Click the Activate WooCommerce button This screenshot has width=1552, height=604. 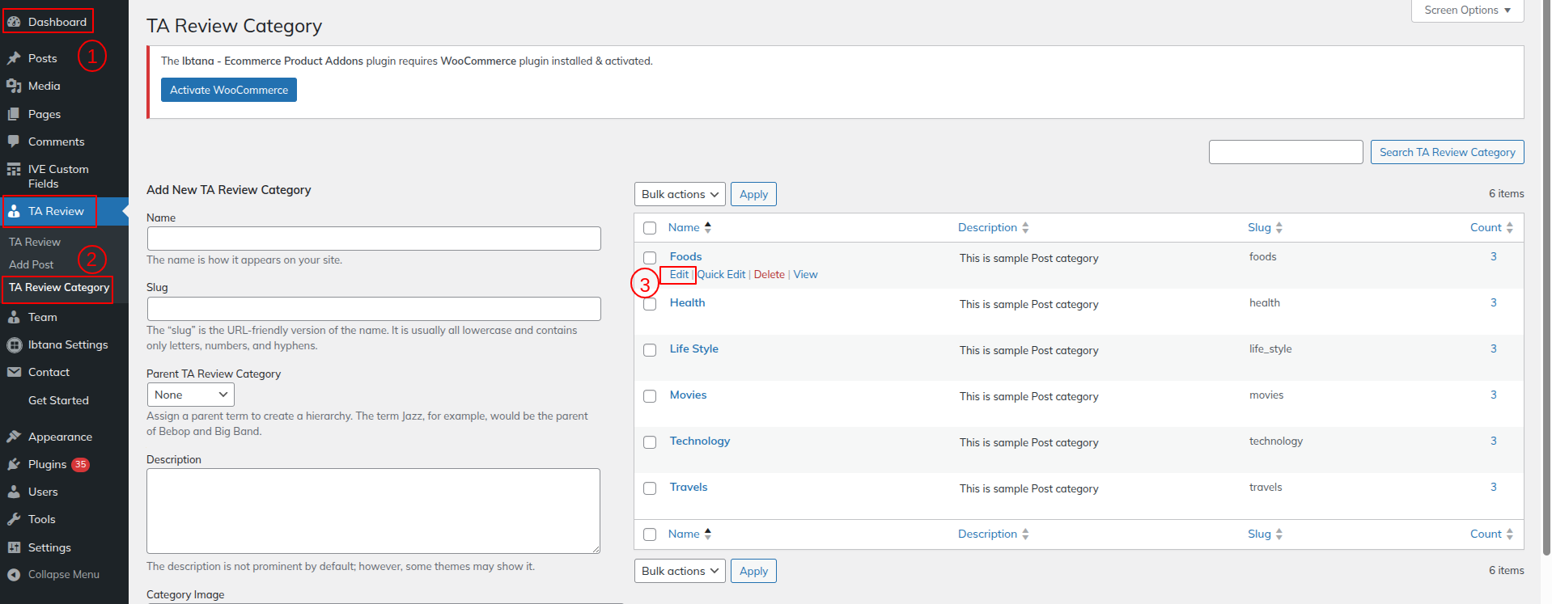pyautogui.click(x=229, y=90)
